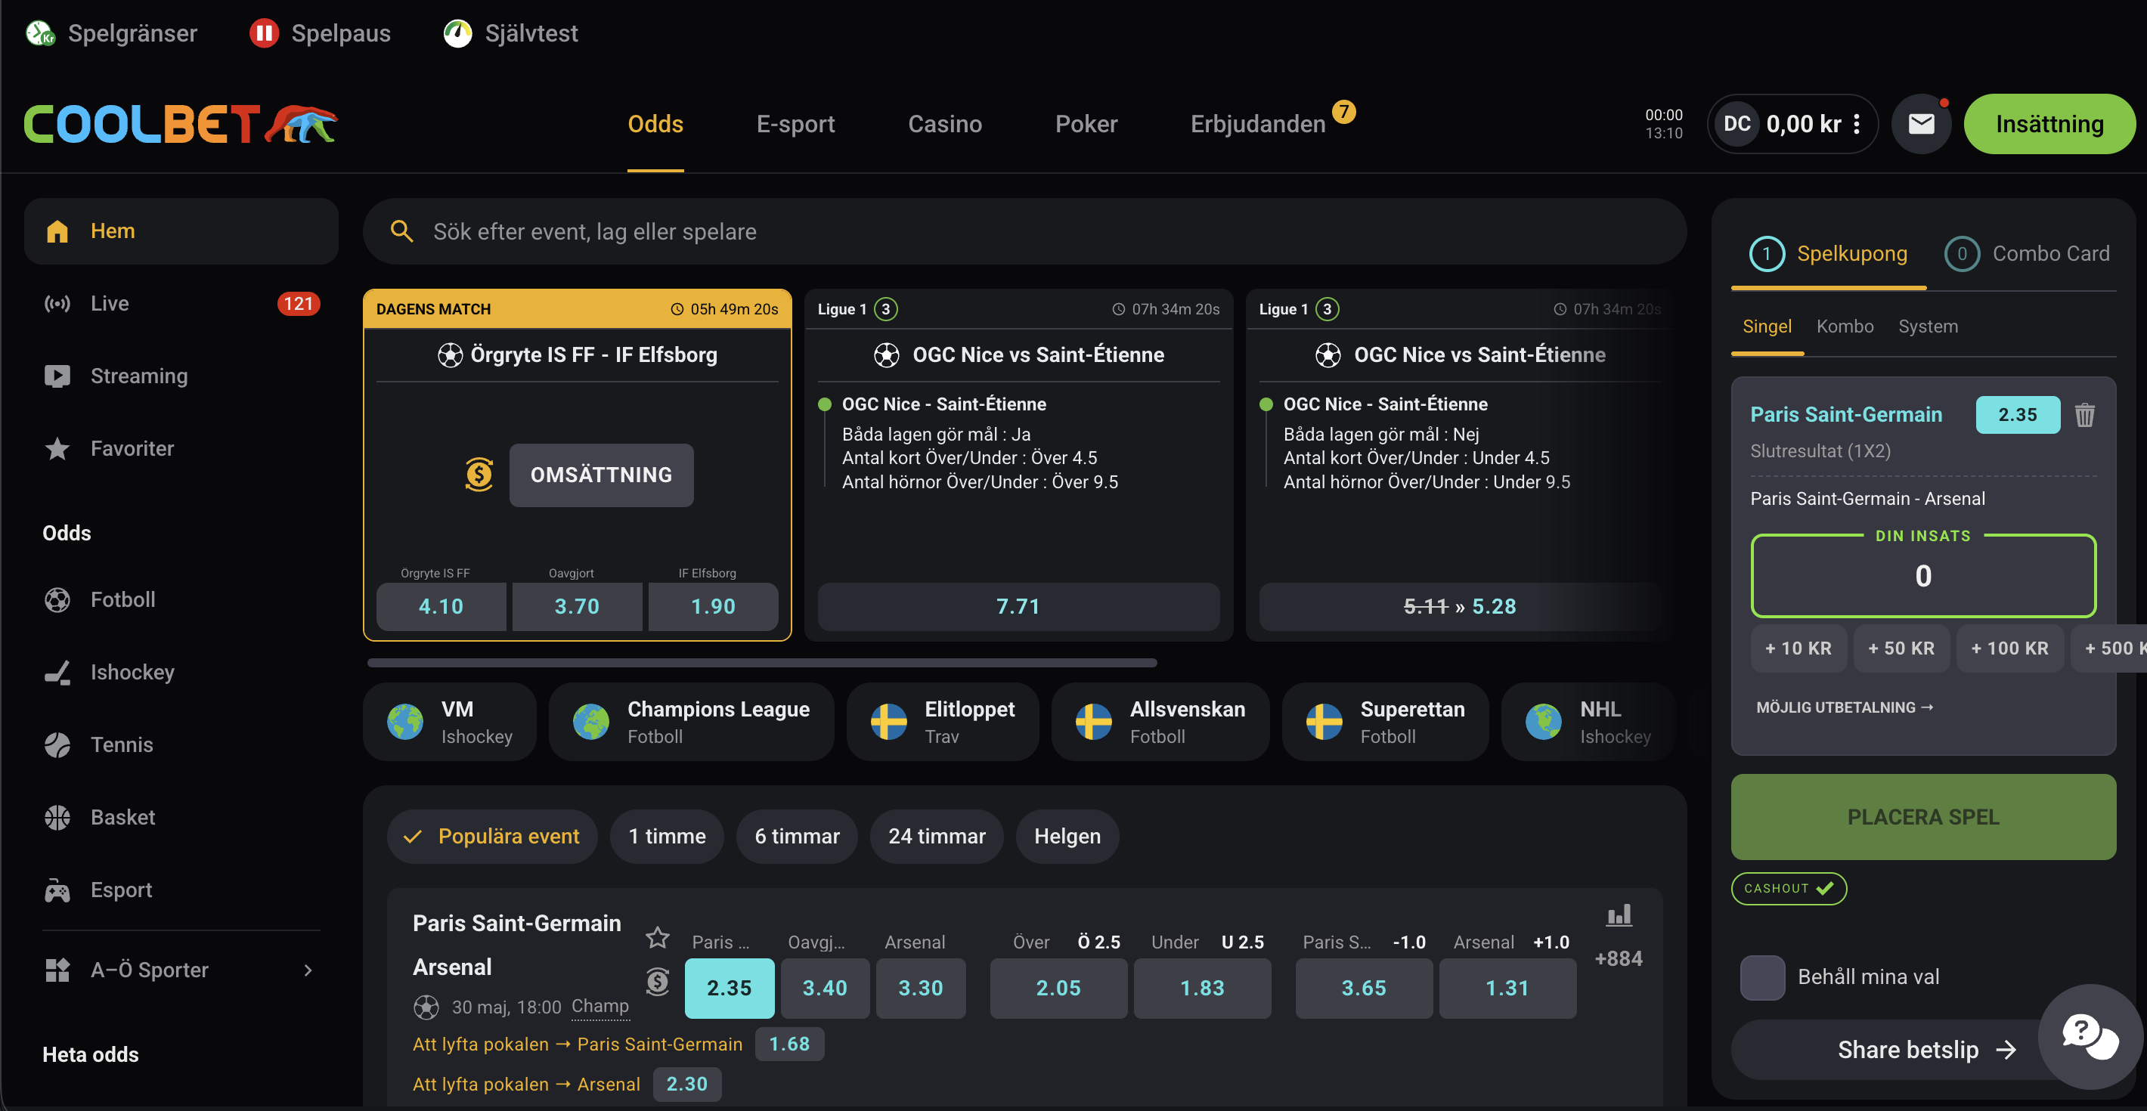2147x1111 pixels.
Task: Open Att lyfta pokalen Arsenal link
Action: (526, 1084)
